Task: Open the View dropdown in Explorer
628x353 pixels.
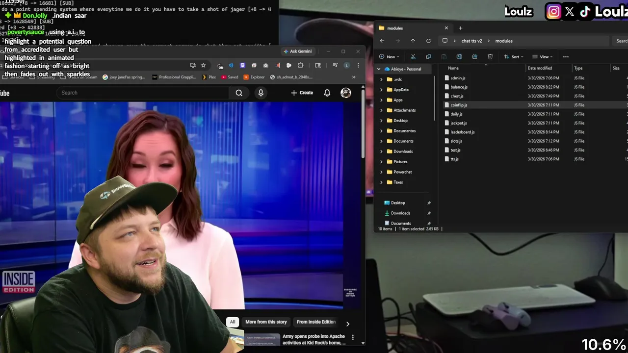Action: tap(543, 57)
